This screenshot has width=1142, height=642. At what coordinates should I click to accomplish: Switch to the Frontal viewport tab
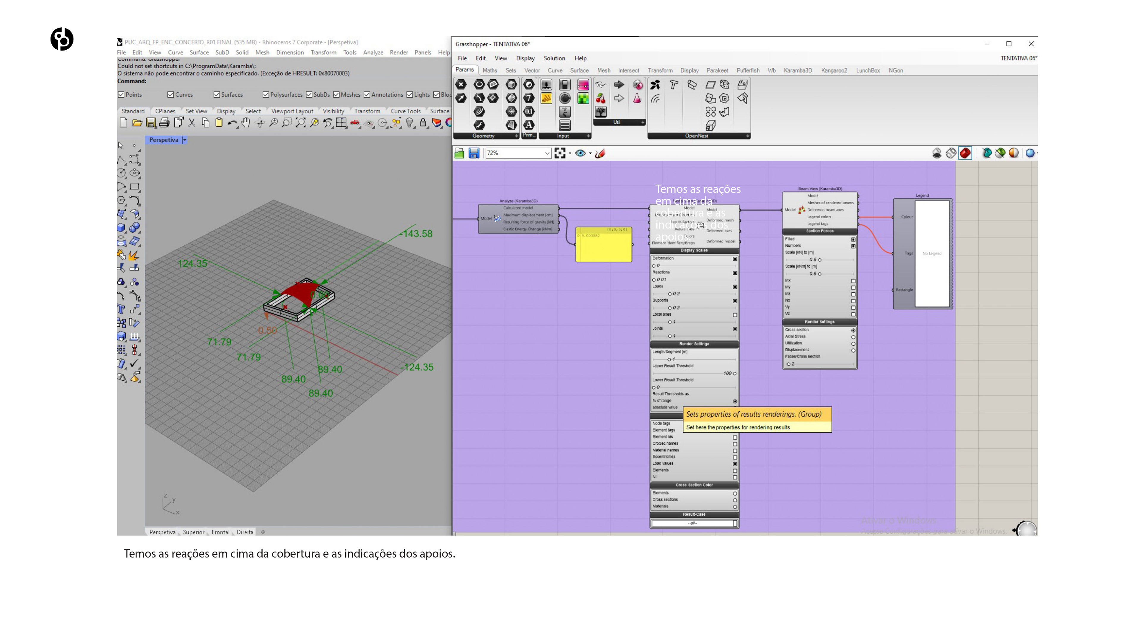click(220, 532)
